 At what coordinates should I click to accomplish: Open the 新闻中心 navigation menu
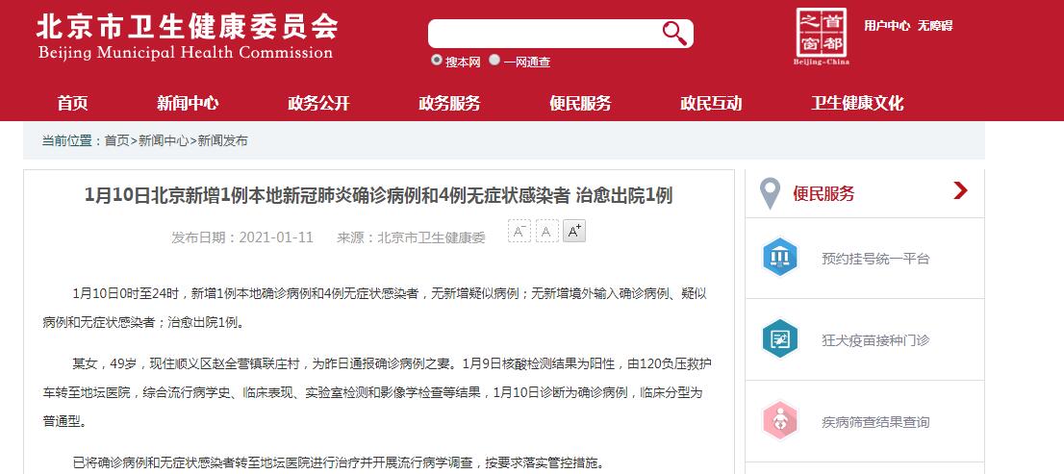pos(188,103)
